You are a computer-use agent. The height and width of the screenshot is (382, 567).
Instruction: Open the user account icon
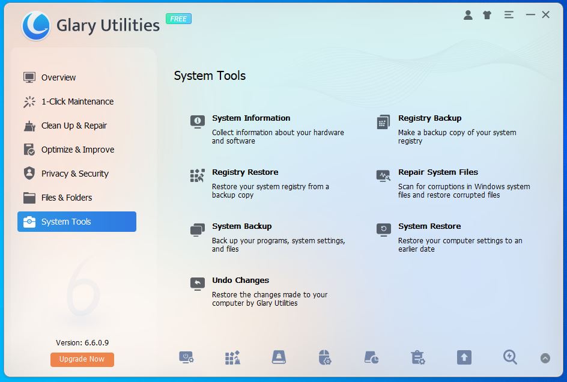[x=468, y=15]
